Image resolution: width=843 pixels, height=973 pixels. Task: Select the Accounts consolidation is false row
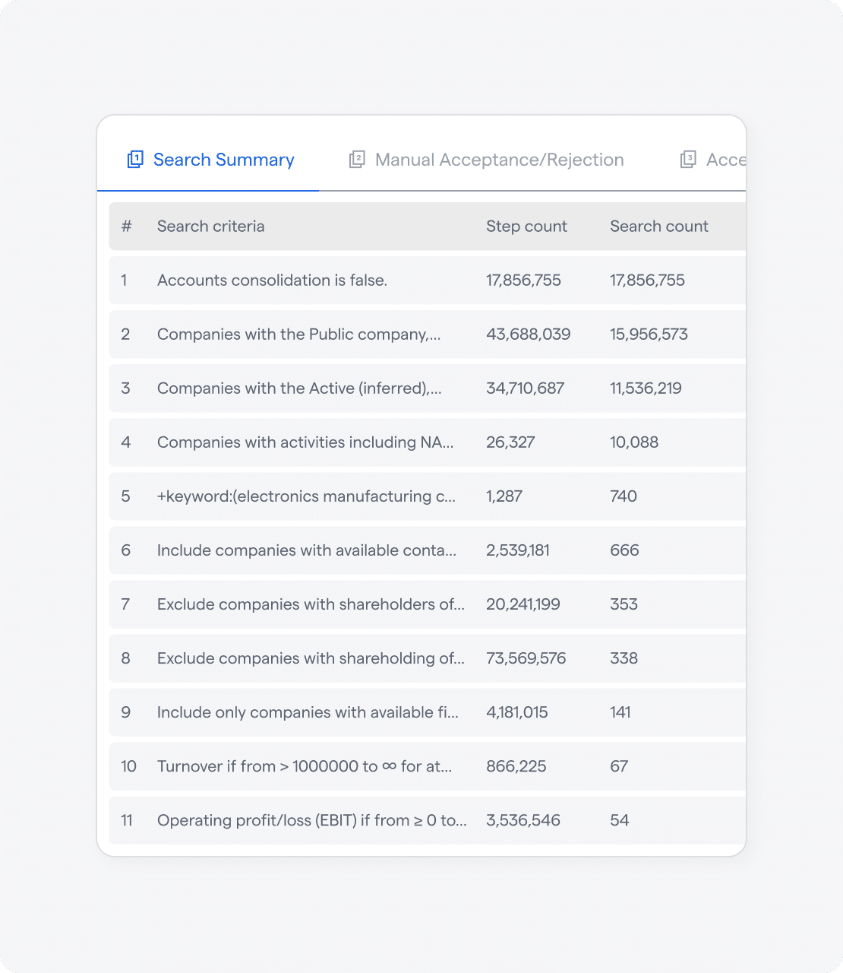pos(272,280)
